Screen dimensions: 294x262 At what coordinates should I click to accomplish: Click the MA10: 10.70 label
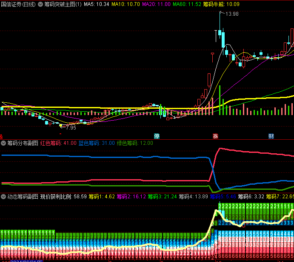pos(126,4)
